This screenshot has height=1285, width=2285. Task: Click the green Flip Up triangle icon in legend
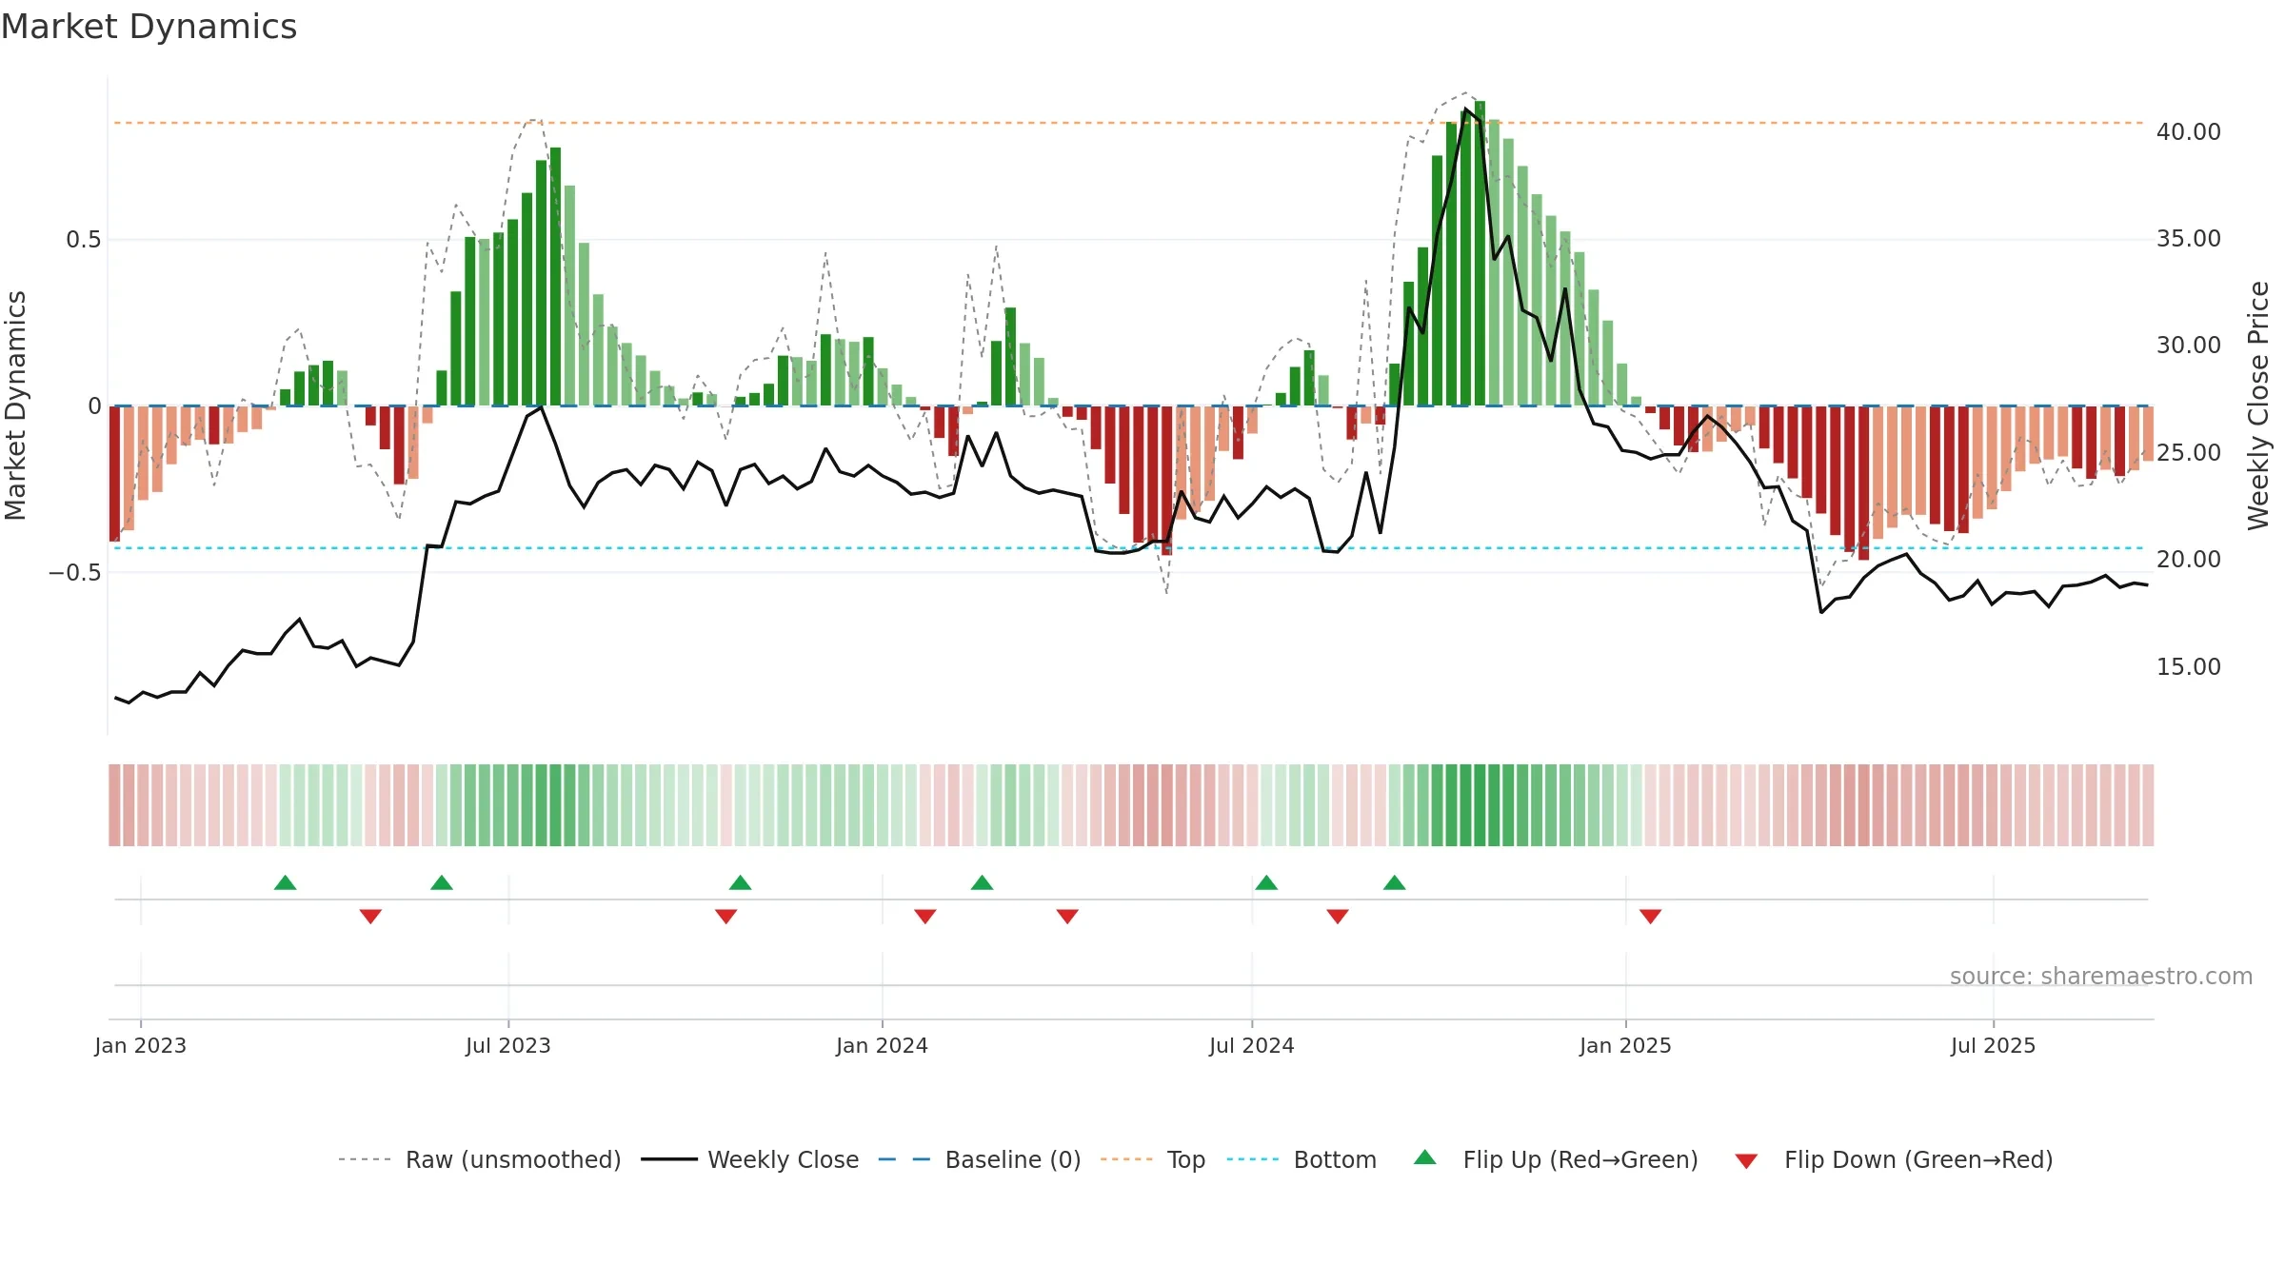point(1425,1157)
